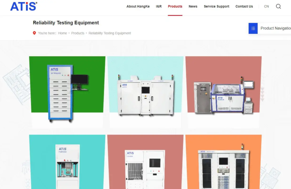The image size is (291, 189).
Task: Click Products in the breadcrumb
Action: point(78,33)
